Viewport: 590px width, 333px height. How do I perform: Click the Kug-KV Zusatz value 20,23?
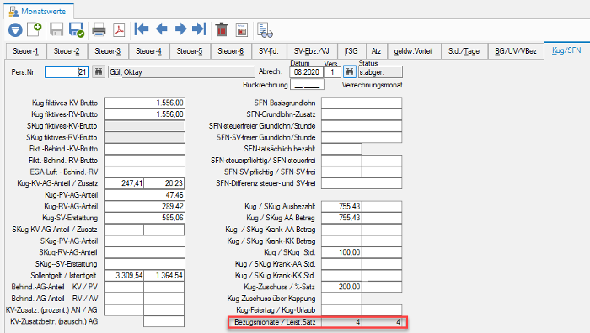coord(164,183)
